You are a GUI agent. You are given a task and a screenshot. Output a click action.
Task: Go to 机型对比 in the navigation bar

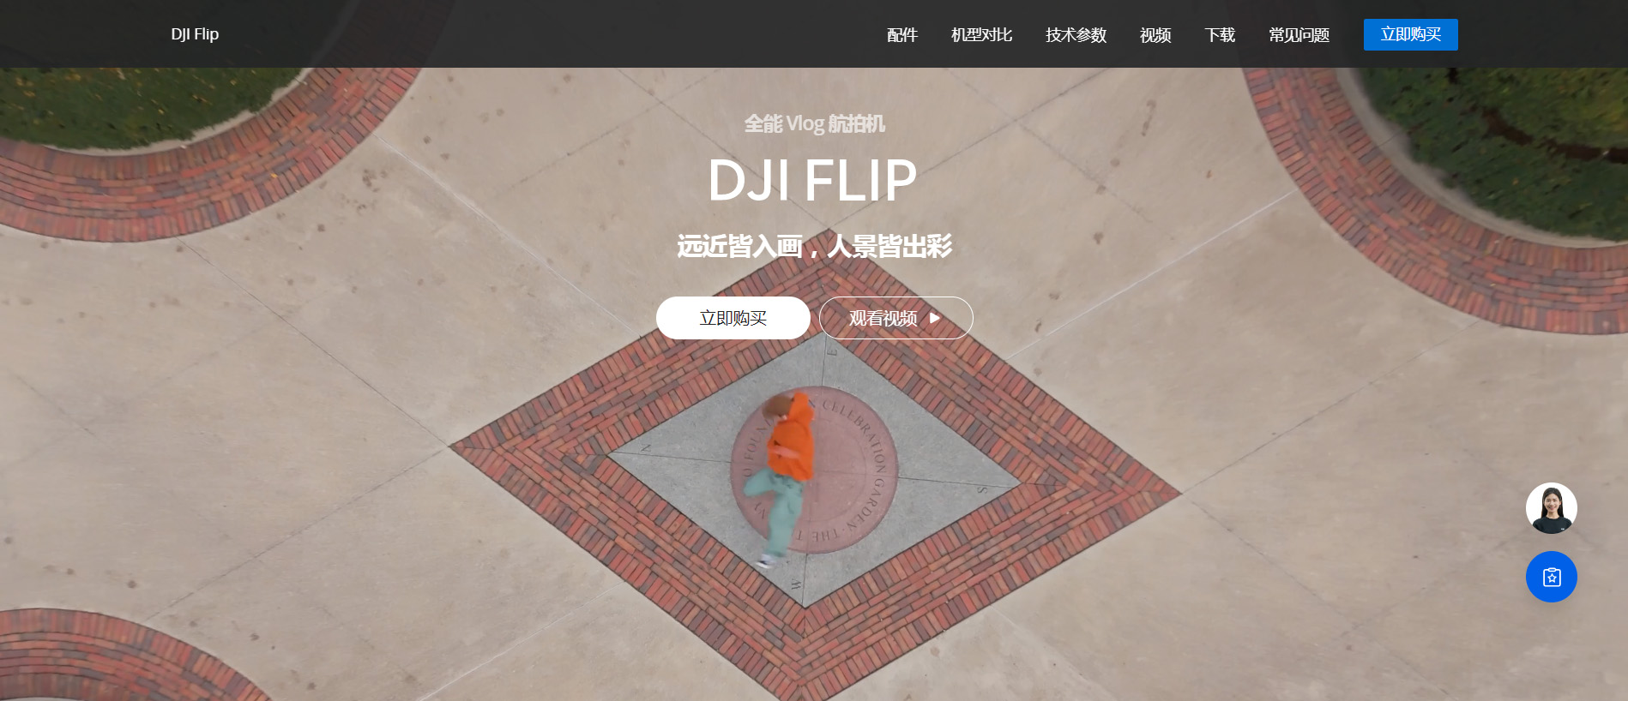982,35
